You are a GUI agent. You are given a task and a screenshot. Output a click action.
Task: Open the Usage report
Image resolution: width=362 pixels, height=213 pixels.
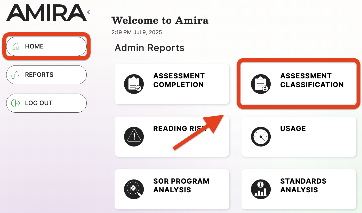coord(299,137)
